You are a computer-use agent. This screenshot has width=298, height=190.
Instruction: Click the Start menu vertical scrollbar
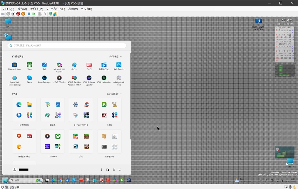130,96
